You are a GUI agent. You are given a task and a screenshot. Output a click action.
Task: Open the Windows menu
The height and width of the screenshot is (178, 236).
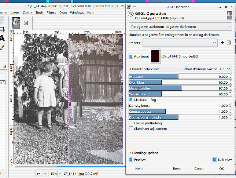[x=77, y=12]
